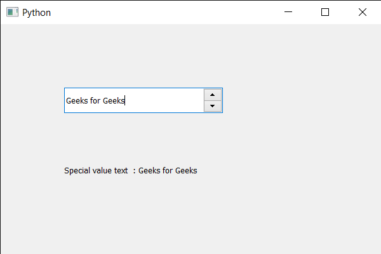Click the first word "Geeks" in the spin box
The width and height of the screenshot is (381, 254).
(x=77, y=100)
